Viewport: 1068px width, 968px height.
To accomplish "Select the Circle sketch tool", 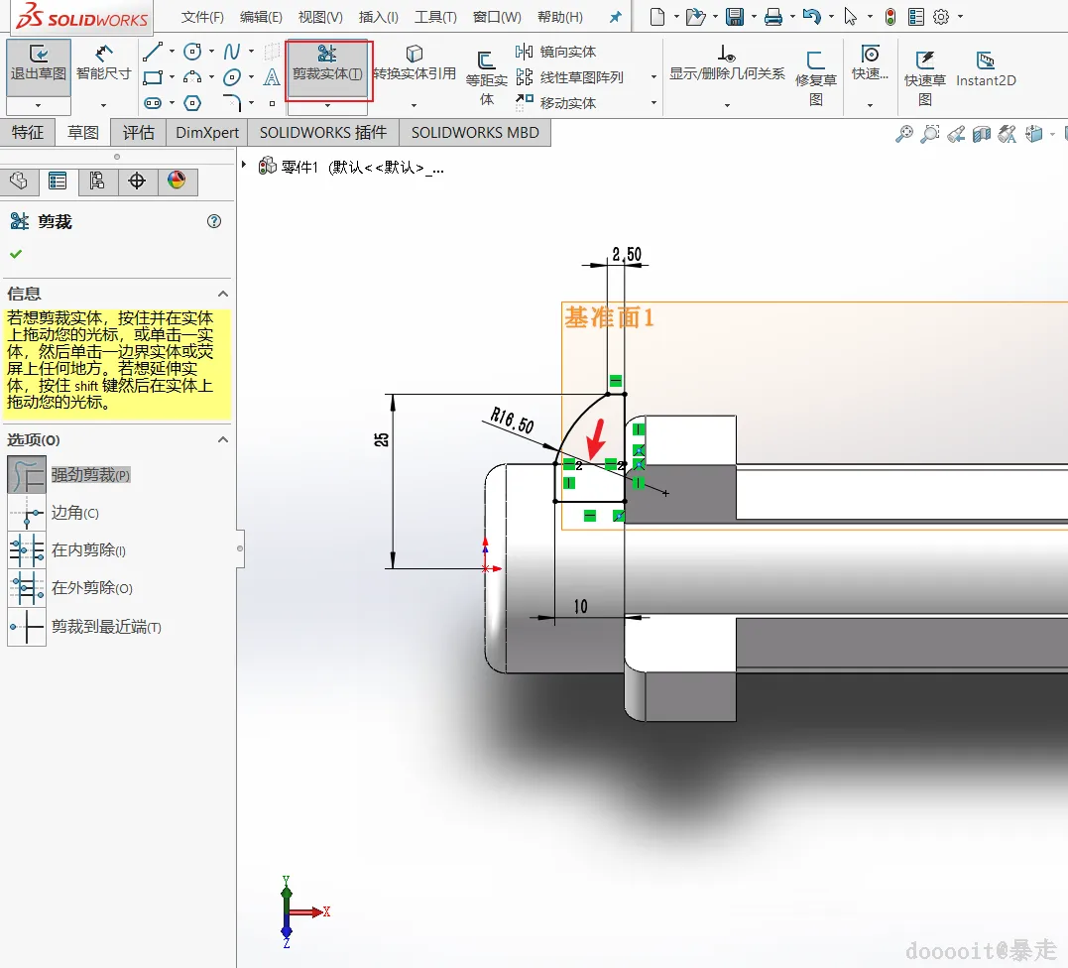I will click(x=192, y=52).
